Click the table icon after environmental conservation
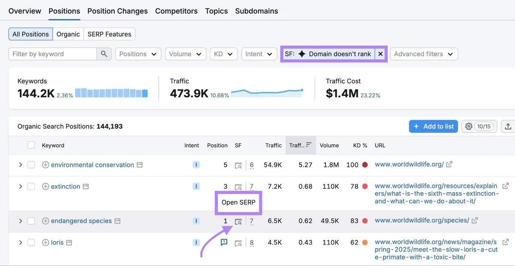The height and width of the screenshot is (266, 515). tap(139, 165)
